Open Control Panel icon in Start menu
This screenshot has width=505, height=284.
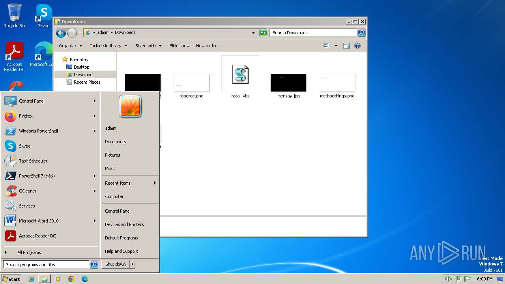(x=11, y=101)
